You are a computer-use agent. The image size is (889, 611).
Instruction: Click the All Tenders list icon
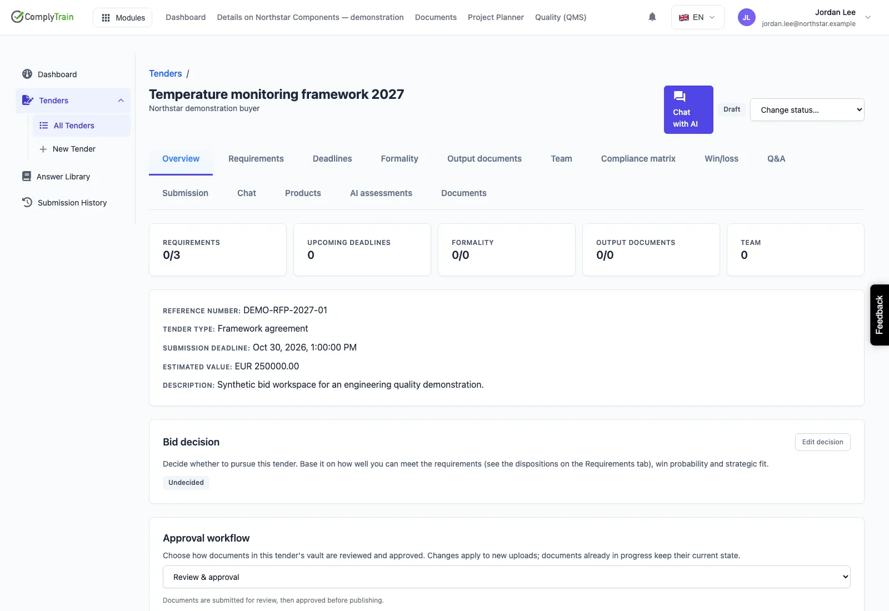tap(43, 126)
